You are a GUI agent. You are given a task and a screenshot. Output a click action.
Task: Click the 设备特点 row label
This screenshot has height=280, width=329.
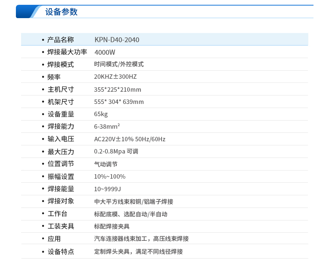61,252
